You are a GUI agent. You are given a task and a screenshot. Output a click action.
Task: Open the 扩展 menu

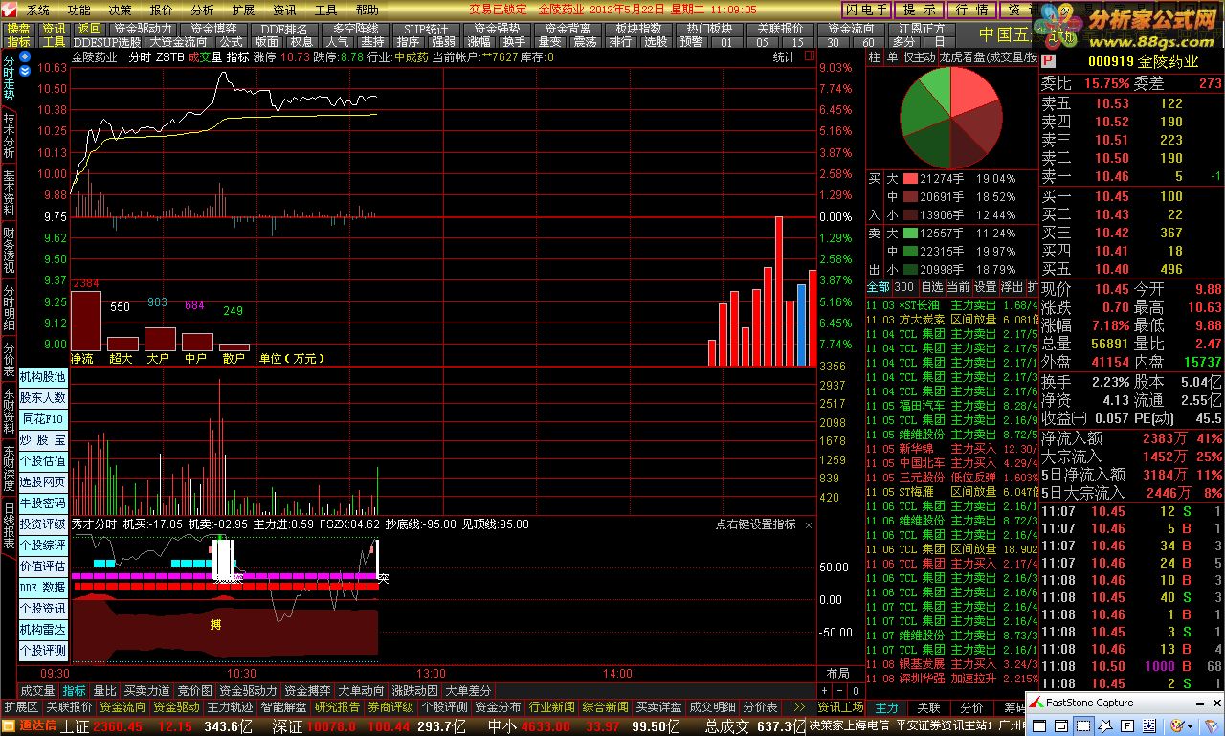(x=243, y=10)
